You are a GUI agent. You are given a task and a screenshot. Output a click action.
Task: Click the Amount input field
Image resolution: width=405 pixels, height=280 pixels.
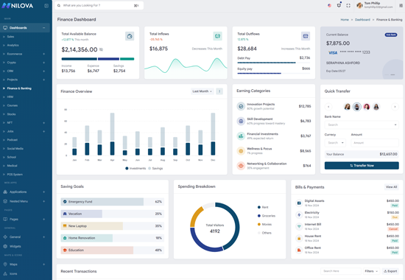point(375,143)
